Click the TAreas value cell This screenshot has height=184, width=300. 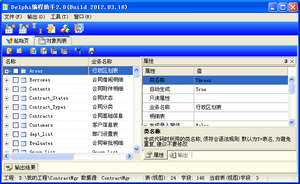pos(241,80)
